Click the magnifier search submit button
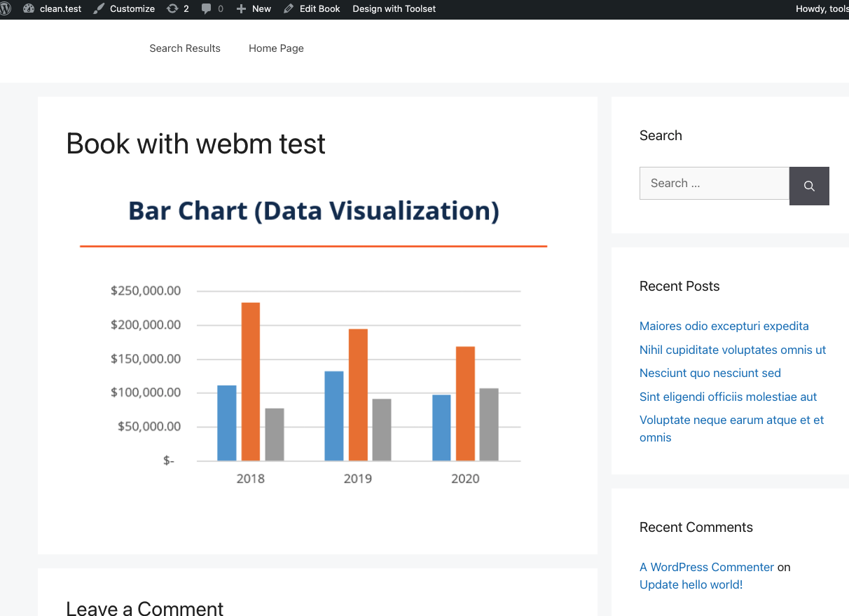Screen dimensions: 849x616 [809, 186]
